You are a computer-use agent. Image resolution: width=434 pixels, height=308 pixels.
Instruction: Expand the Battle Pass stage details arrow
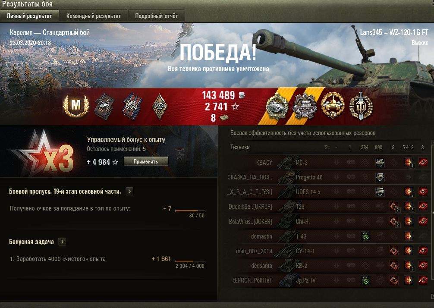tap(129, 191)
